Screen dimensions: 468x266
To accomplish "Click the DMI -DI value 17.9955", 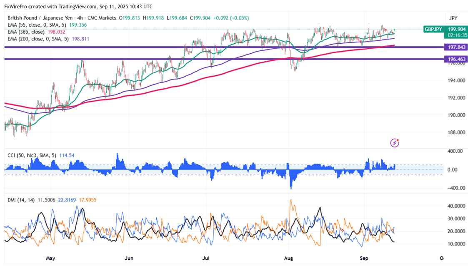I will (x=88, y=200).
